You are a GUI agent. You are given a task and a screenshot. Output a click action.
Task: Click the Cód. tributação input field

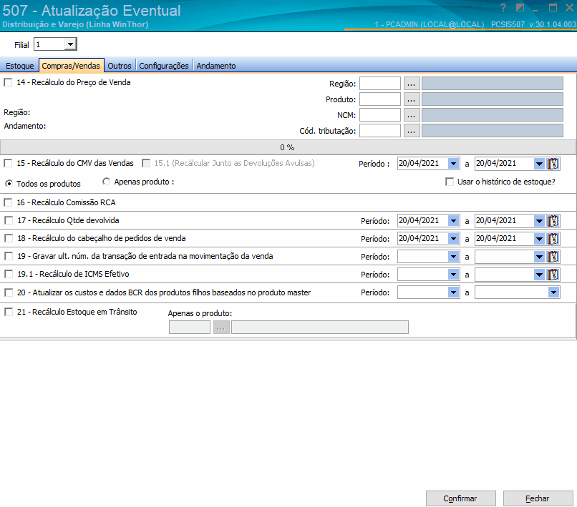click(379, 131)
